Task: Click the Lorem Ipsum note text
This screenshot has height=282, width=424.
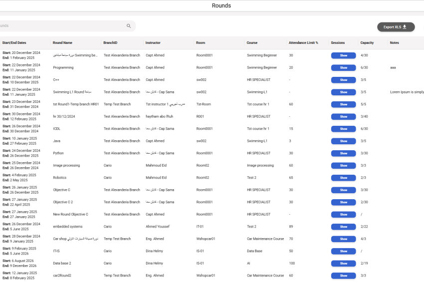Action: [x=407, y=92]
